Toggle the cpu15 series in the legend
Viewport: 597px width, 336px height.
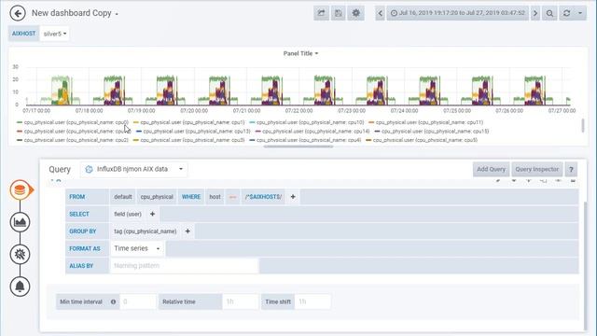(x=435, y=131)
